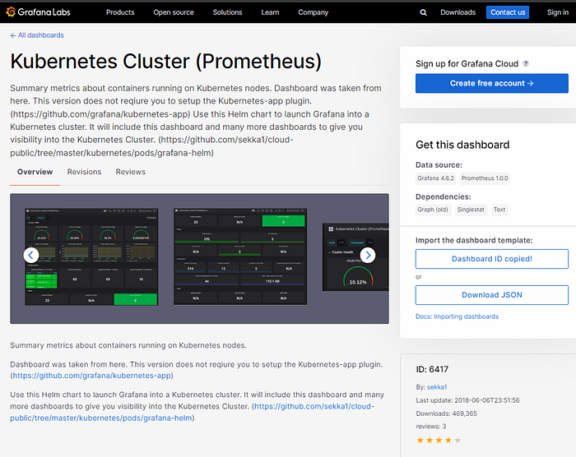
Task: Open Docs: Importing dashboards link
Action: tap(457, 316)
